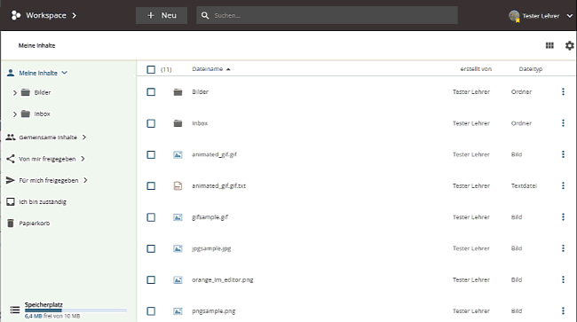
Task: Open the settings gear icon
Action: 569,45
